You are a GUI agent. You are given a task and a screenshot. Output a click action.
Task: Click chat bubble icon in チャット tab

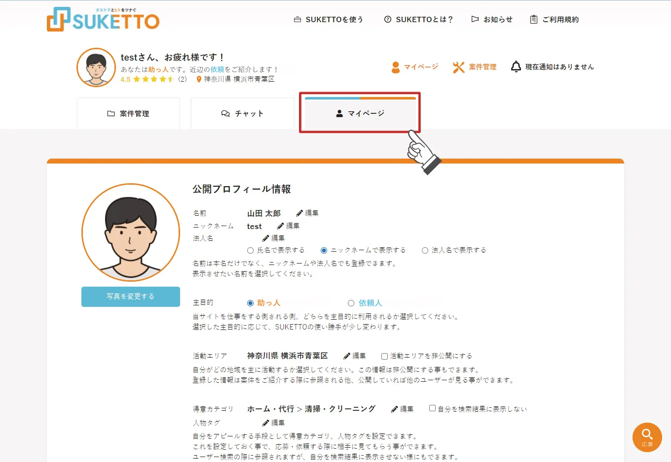tap(225, 113)
